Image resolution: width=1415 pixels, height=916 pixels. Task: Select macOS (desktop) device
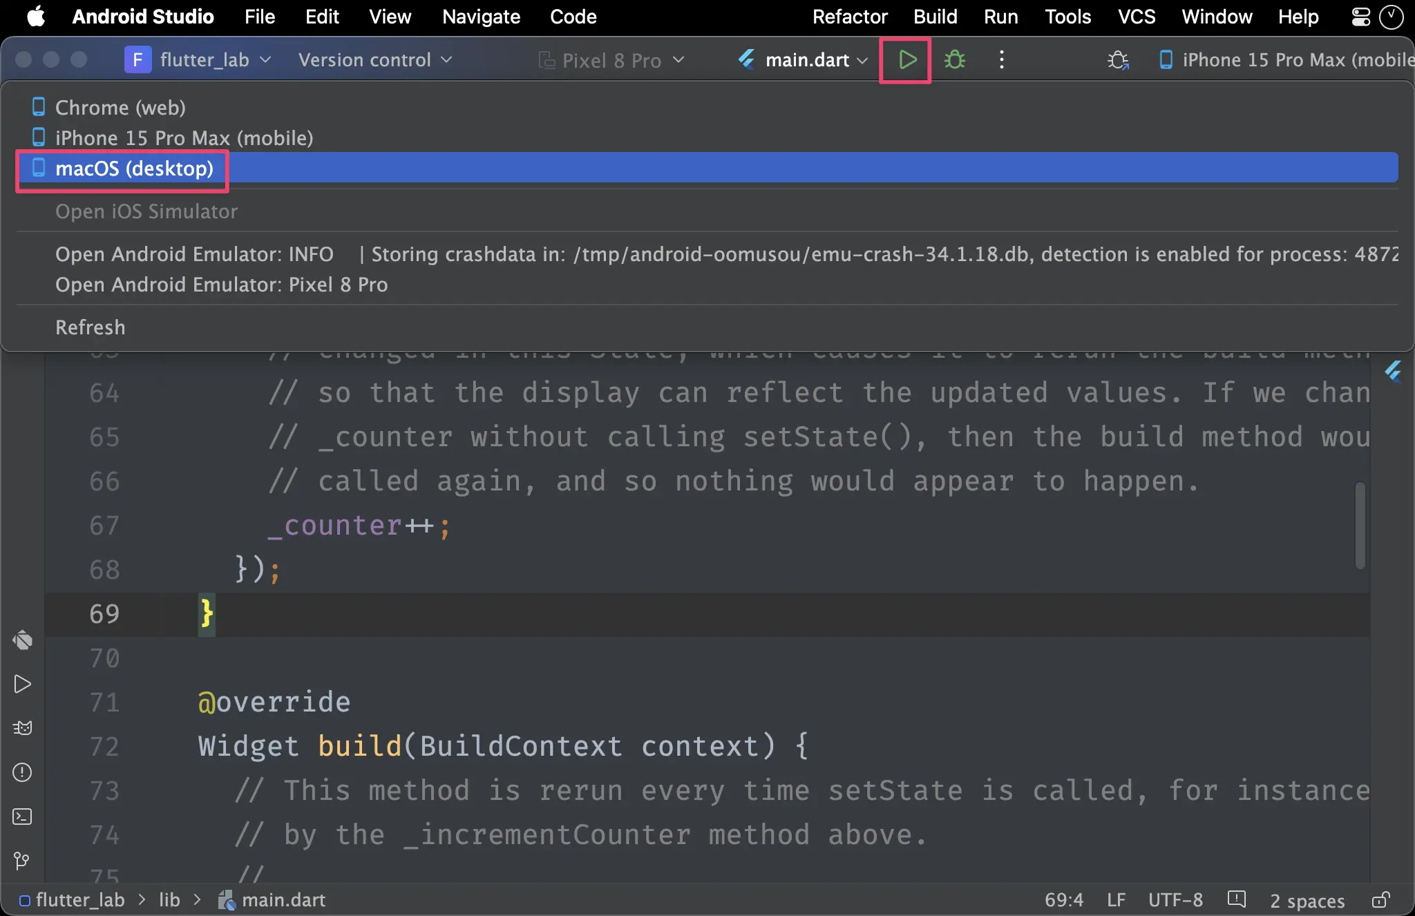click(x=707, y=168)
